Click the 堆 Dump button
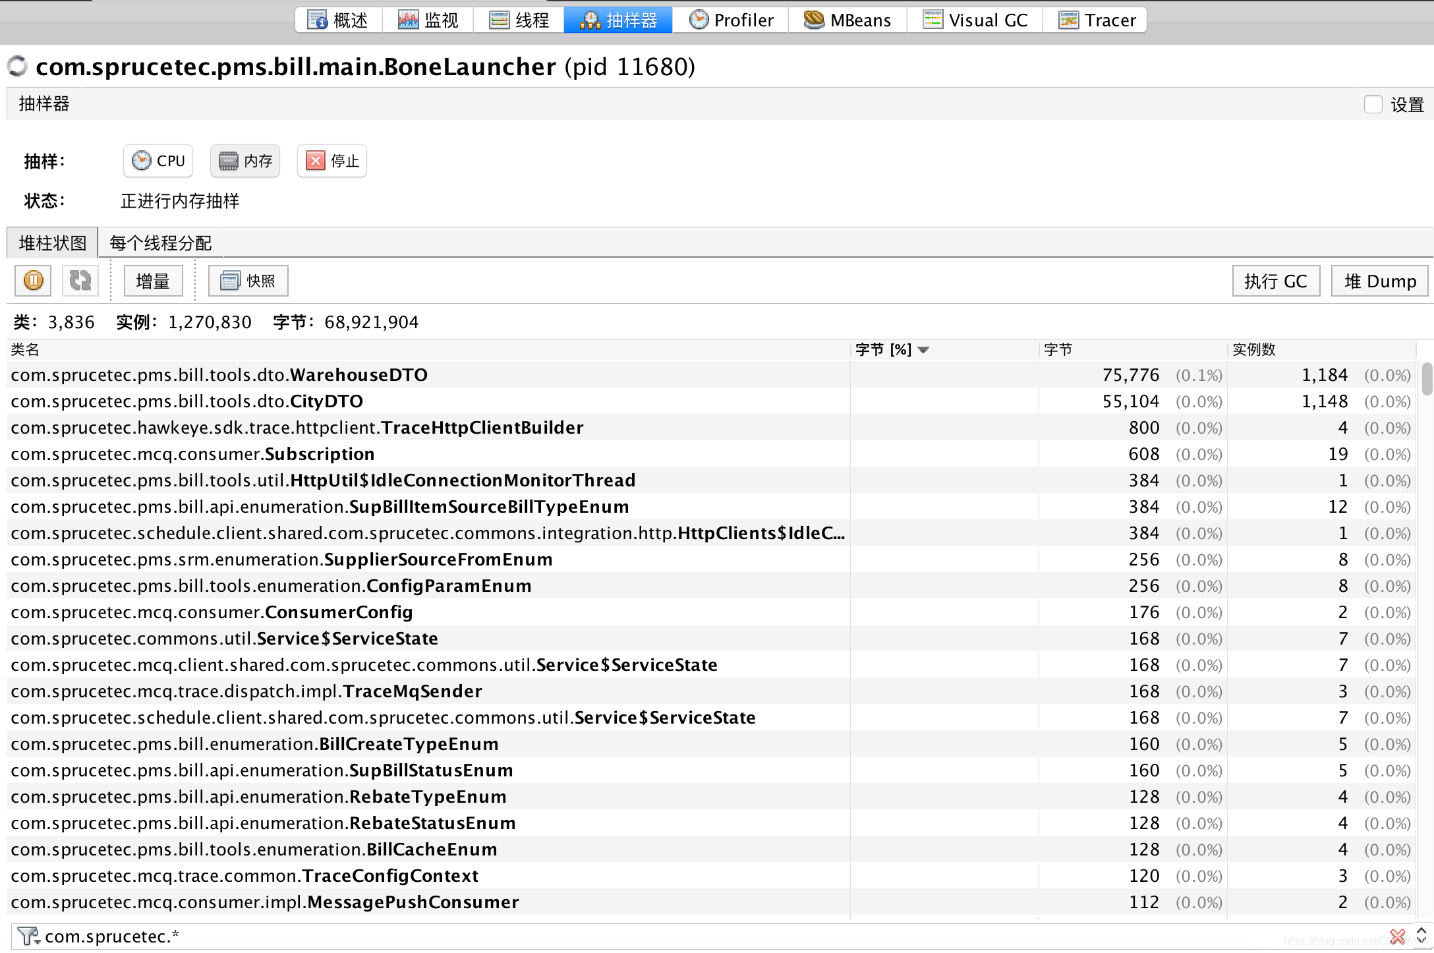The width and height of the screenshot is (1434, 953). [x=1379, y=281]
